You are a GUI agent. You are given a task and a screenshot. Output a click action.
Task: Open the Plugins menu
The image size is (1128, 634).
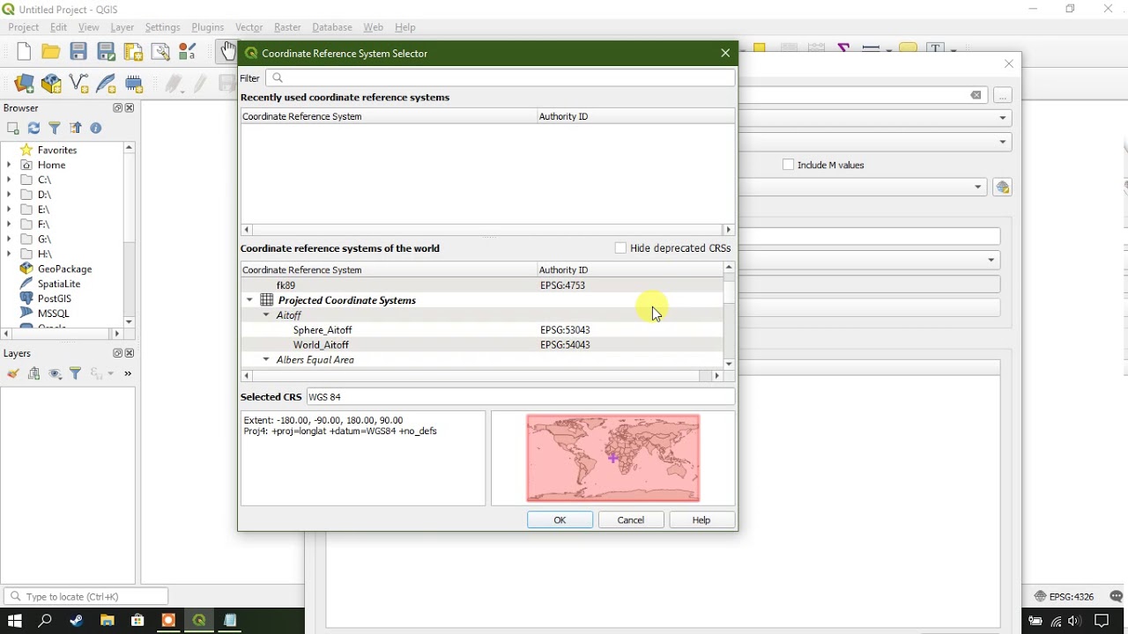click(x=208, y=27)
